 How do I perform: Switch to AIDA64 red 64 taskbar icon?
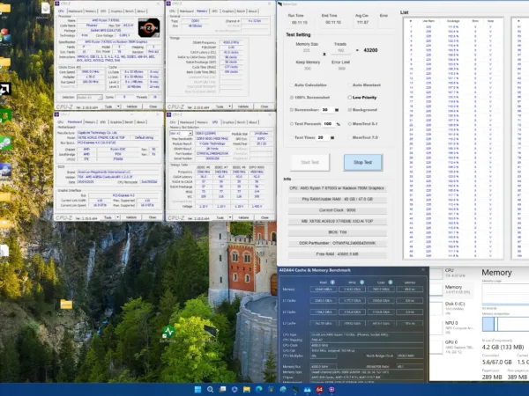319,389
